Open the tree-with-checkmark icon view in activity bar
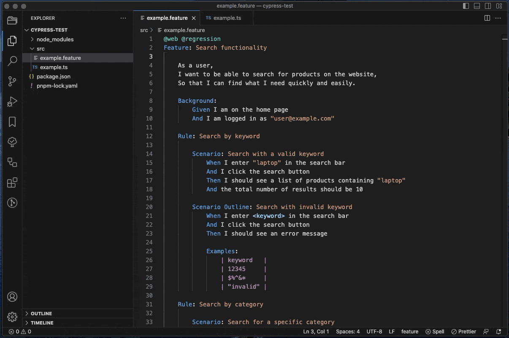This screenshot has height=338, width=509. 12,142
